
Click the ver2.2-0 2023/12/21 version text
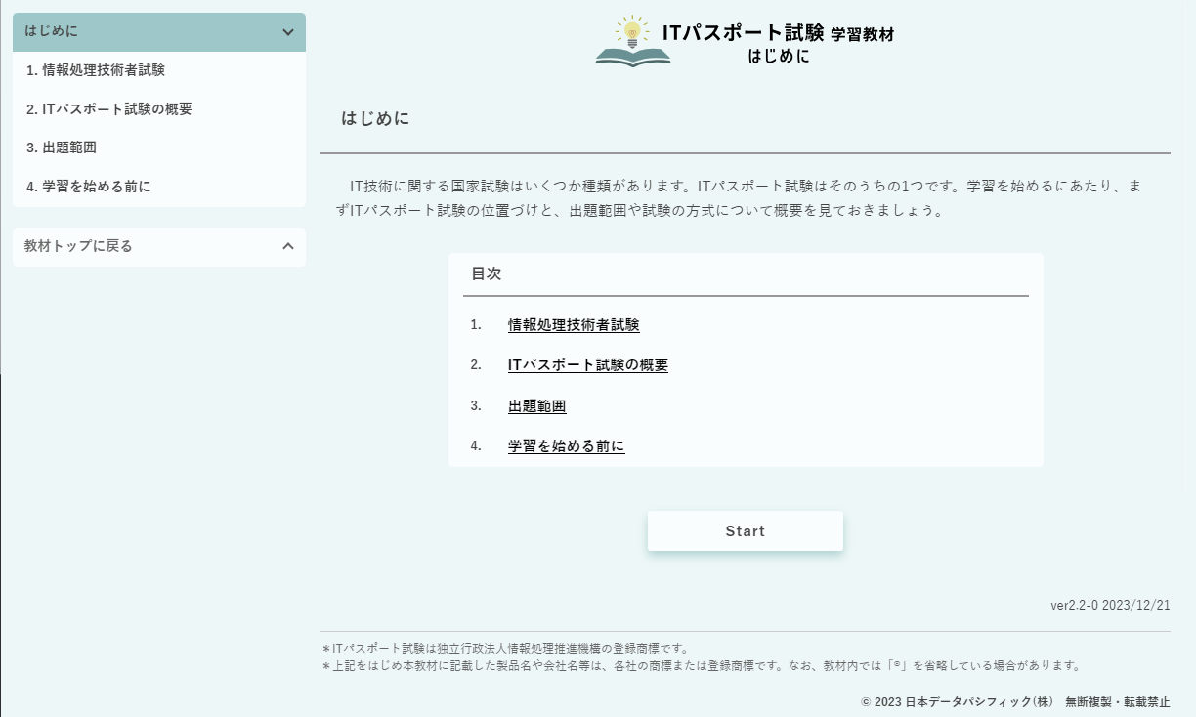pyautogui.click(x=1110, y=605)
